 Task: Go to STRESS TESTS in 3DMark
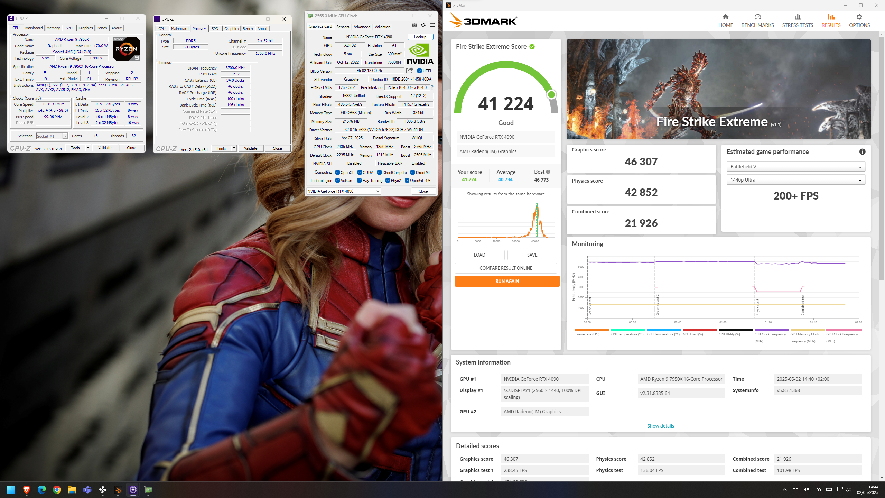pyautogui.click(x=798, y=20)
